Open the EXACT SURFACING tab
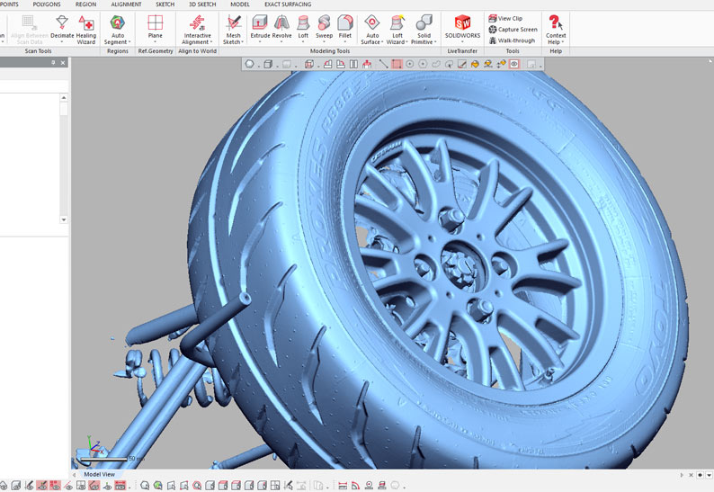Screen dimensions: 714x492 click(288, 4)
